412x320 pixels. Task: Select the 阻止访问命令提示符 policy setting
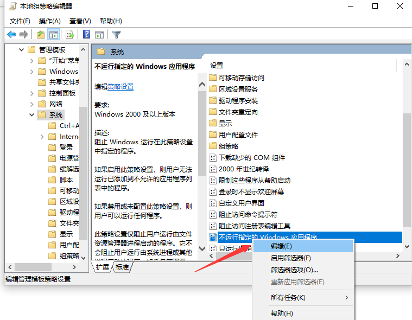pos(248,214)
